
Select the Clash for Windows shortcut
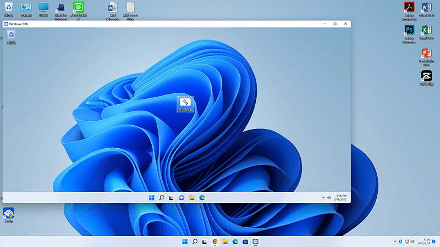[61, 11]
